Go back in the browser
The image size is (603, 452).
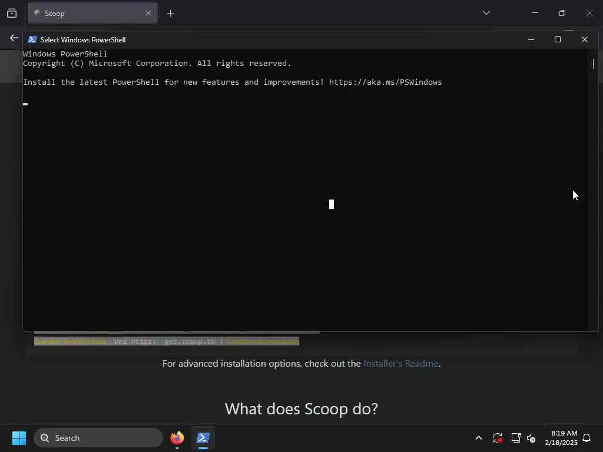click(14, 38)
